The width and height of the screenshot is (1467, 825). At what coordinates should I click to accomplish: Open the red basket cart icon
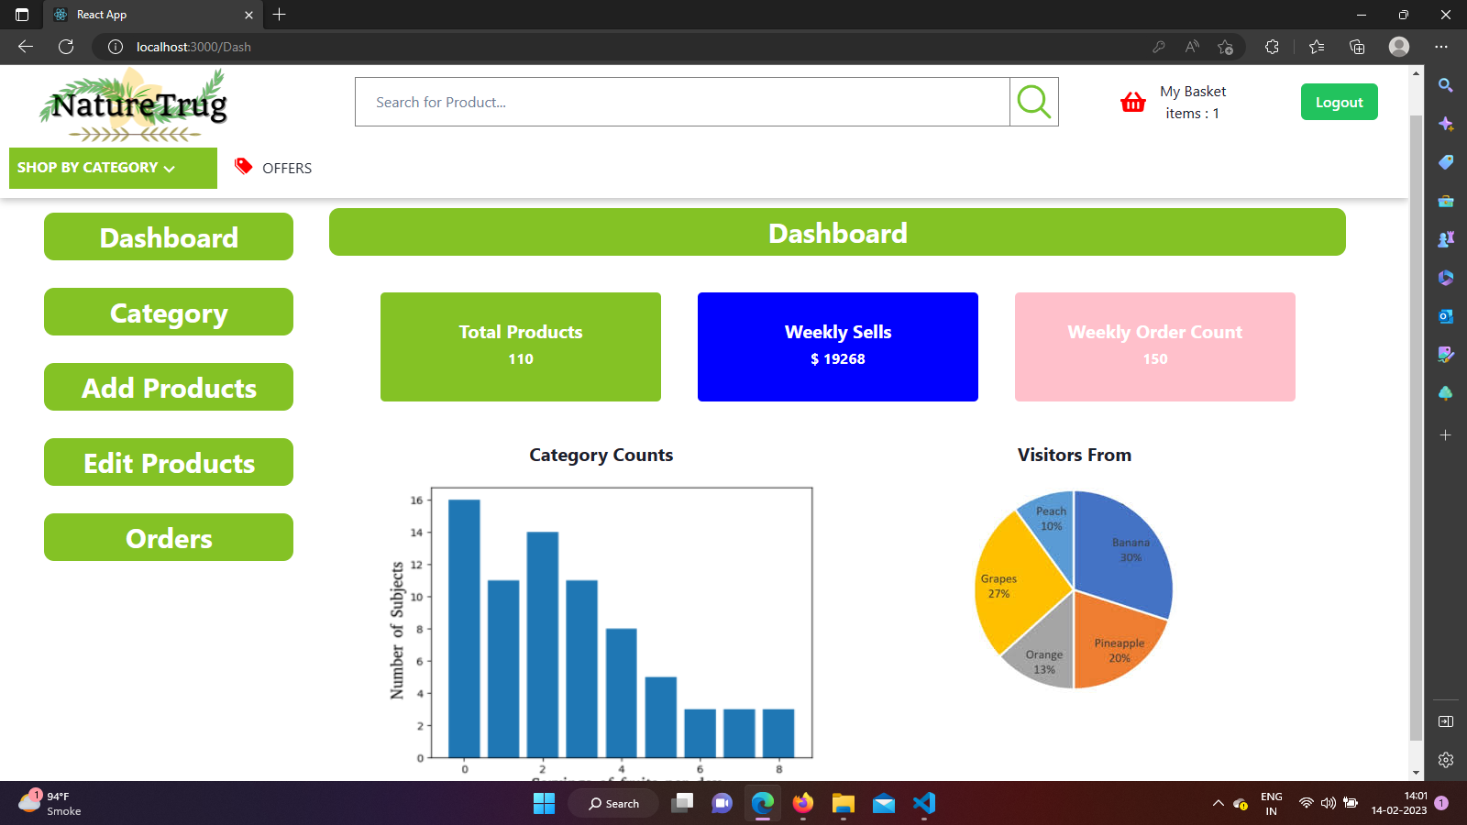click(x=1133, y=102)
